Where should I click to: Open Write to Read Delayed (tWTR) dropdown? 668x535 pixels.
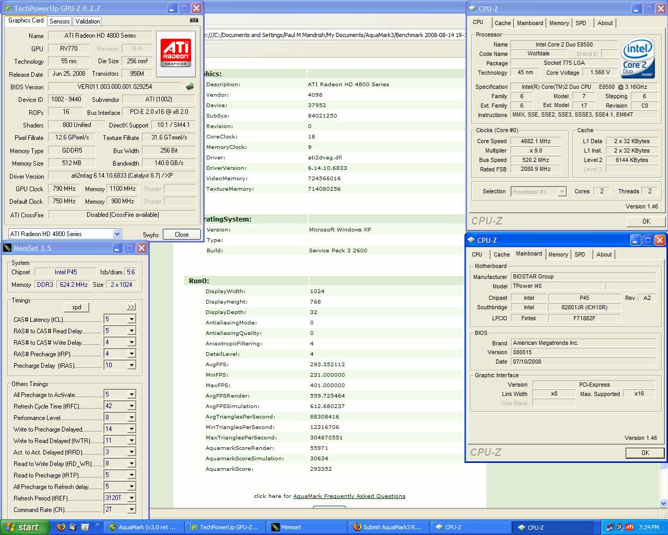click(x=132, y=440)
